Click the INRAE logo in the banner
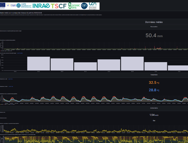 coord(41,6)
